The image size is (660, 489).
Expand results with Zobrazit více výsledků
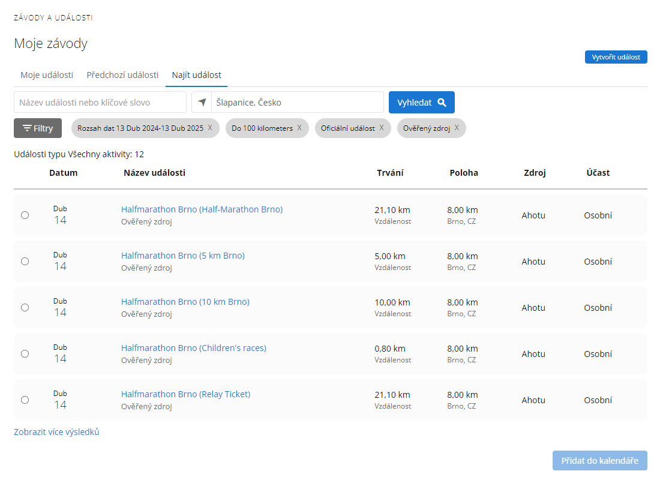56,432
